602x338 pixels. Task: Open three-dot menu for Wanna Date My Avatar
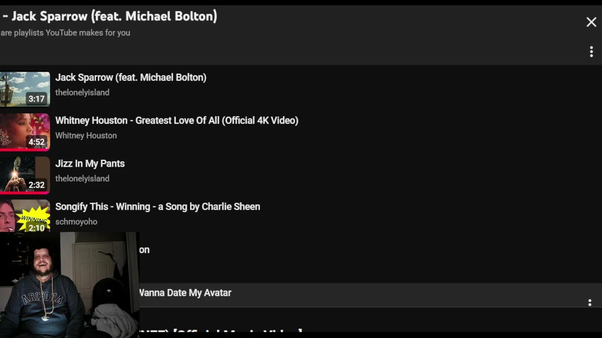[589, 303]
